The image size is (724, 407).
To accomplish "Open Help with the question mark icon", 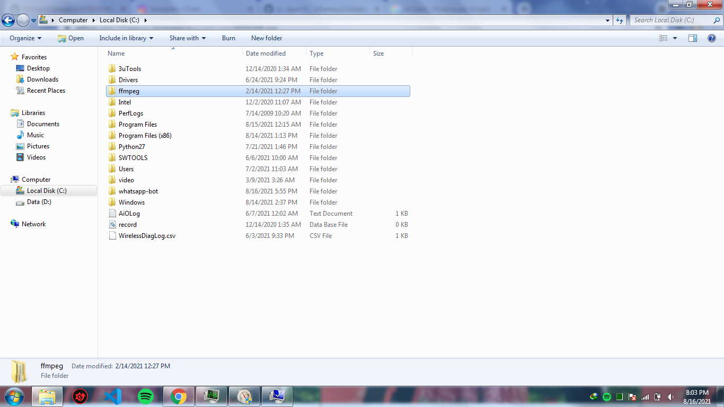I will (x=712, y=38).
